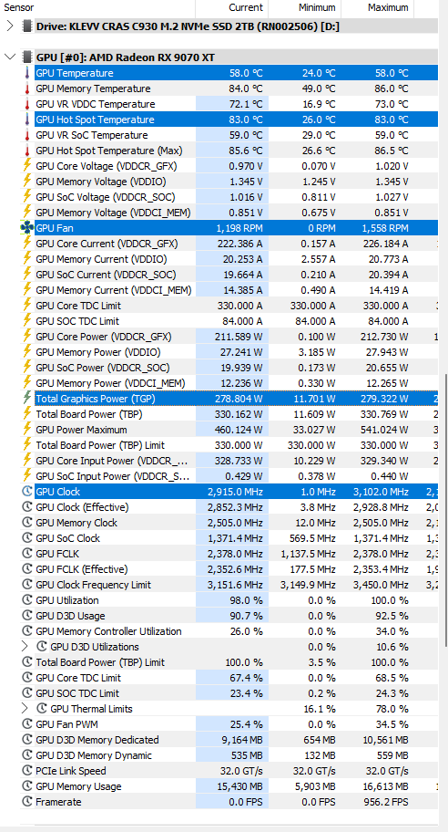Viewport: 448px width, 832px height.
Task: Click the clock icon beside GPU D3D Usage
Action: click(27, 616)
